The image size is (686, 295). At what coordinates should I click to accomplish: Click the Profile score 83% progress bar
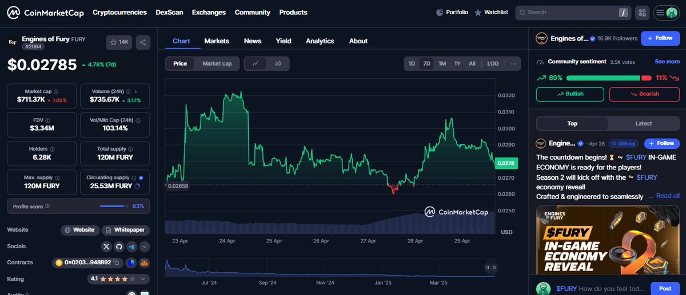[114, 206]
